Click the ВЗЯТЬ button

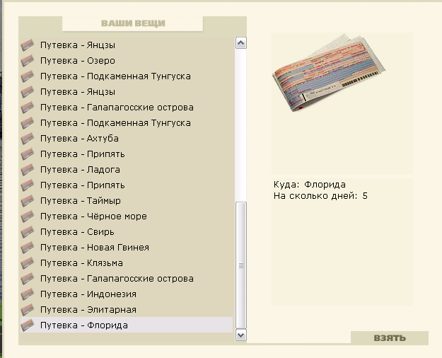390,338
